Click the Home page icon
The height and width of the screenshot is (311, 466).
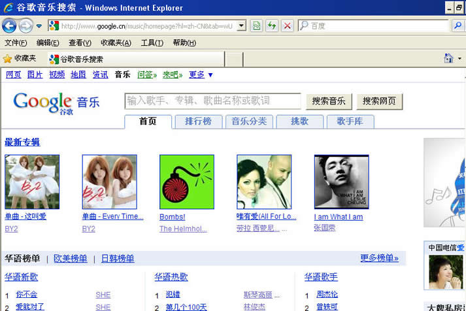coord(448,58)
